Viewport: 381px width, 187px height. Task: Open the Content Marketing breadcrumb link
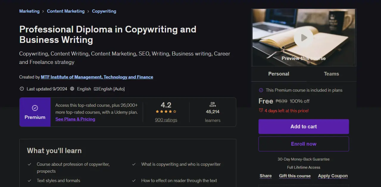click(66, 11)
